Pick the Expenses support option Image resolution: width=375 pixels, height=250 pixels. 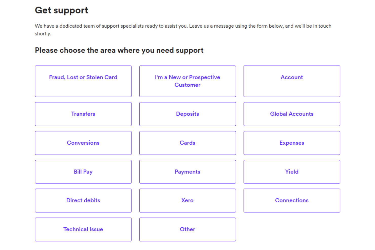(292, 143)
